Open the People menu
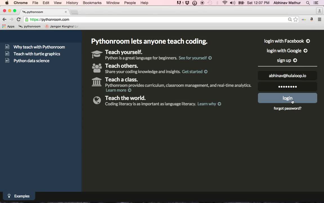Image resolution: width=324 pixels, height=203 pixels. (130, 3)
